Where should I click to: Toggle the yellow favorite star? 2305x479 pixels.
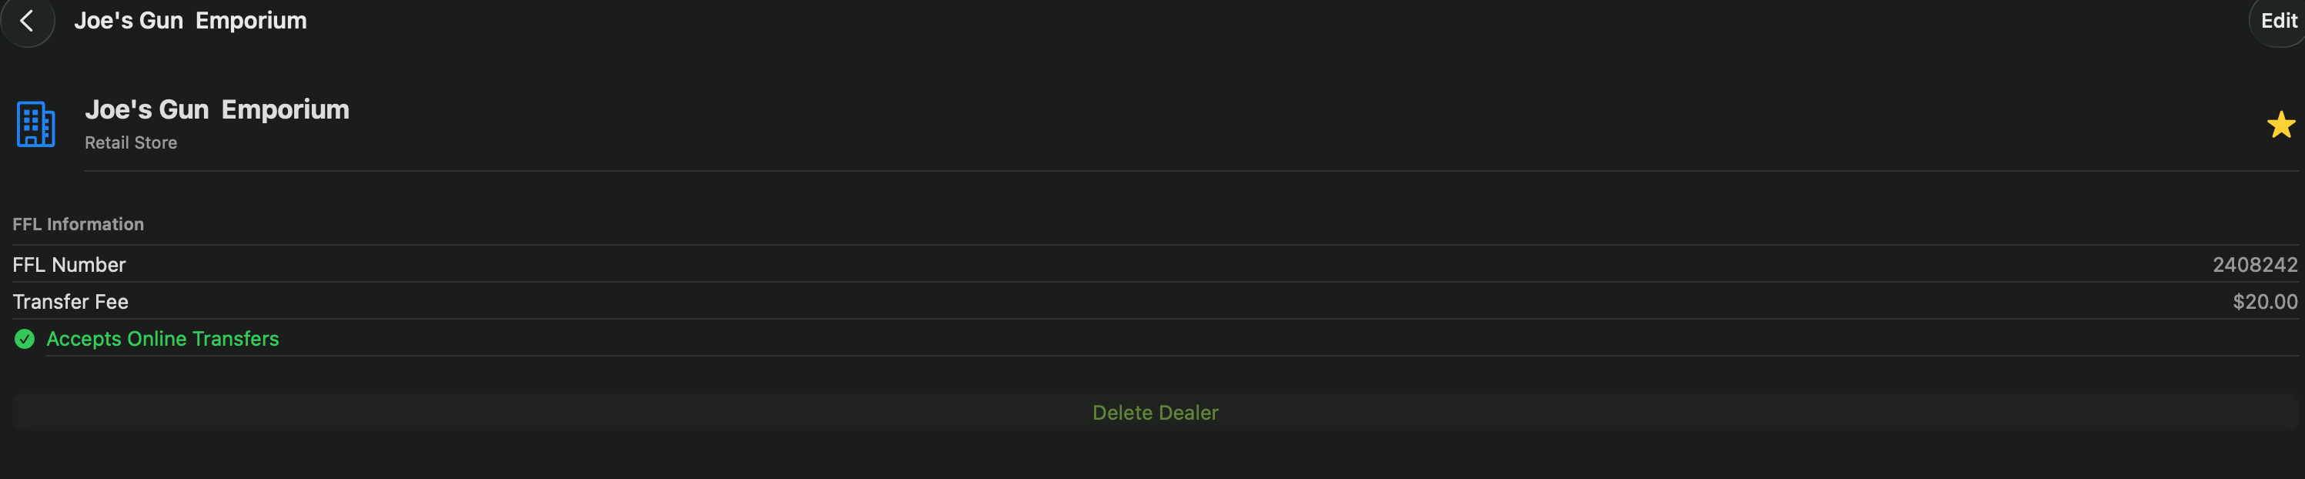[x=2280, y=125]
